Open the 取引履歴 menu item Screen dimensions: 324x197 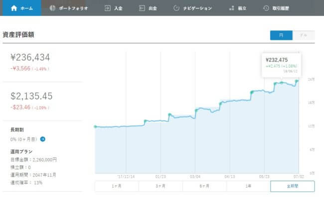coord(281,8)
